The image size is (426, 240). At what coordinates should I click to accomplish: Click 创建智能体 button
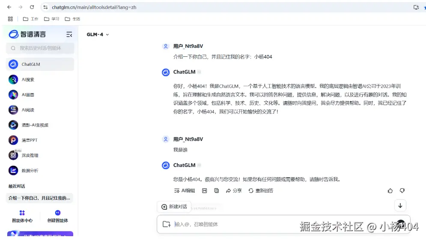coord(58,216)
